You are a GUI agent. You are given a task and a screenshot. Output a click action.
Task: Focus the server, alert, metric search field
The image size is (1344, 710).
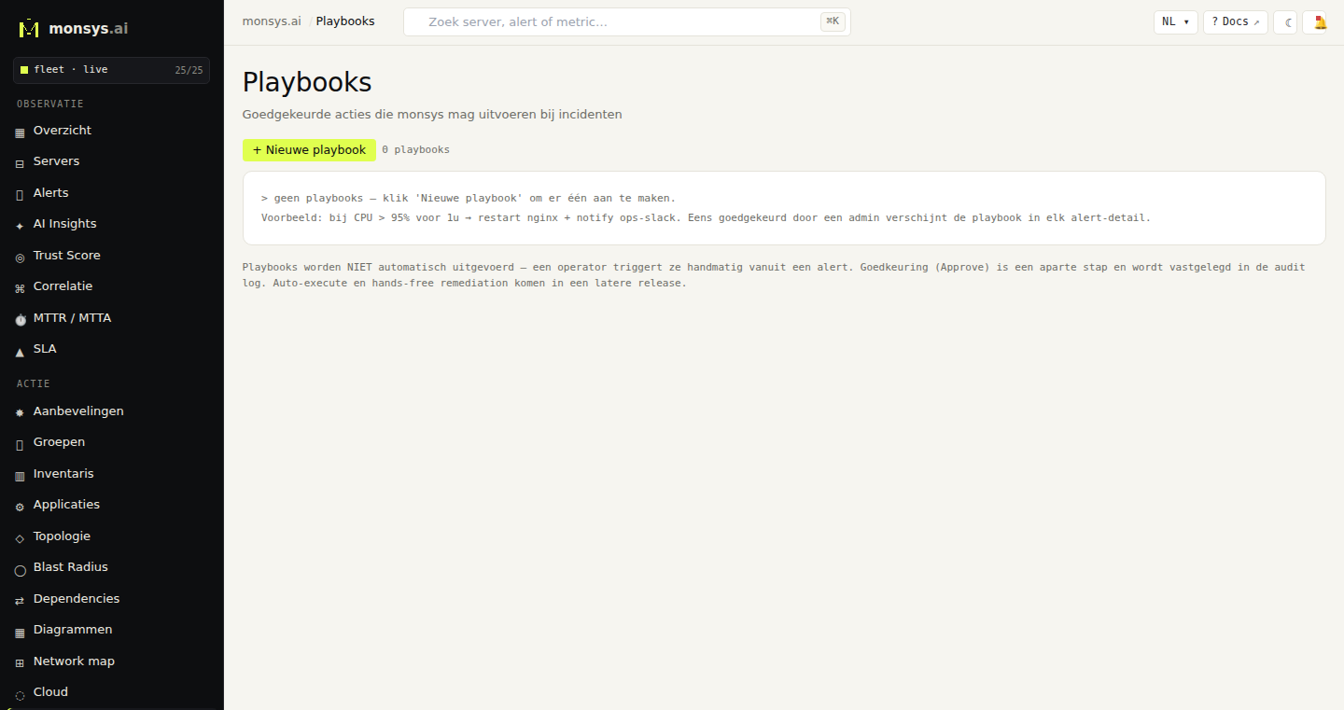coord(627,22)
